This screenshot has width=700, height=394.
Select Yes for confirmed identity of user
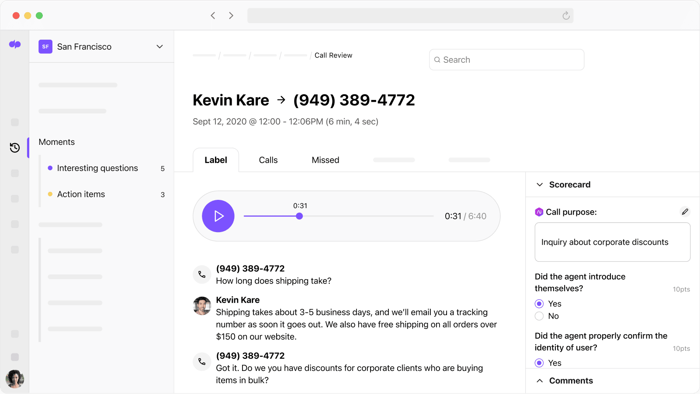pos(539,363)
